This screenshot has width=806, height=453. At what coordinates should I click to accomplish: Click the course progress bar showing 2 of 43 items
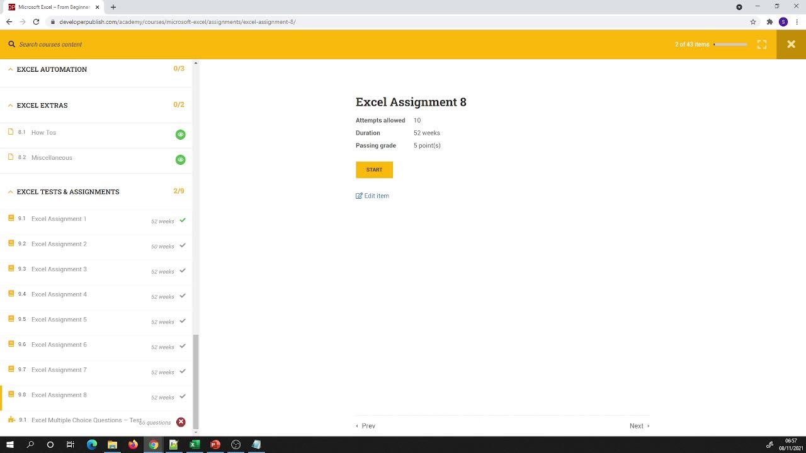[x=730, y=44]
